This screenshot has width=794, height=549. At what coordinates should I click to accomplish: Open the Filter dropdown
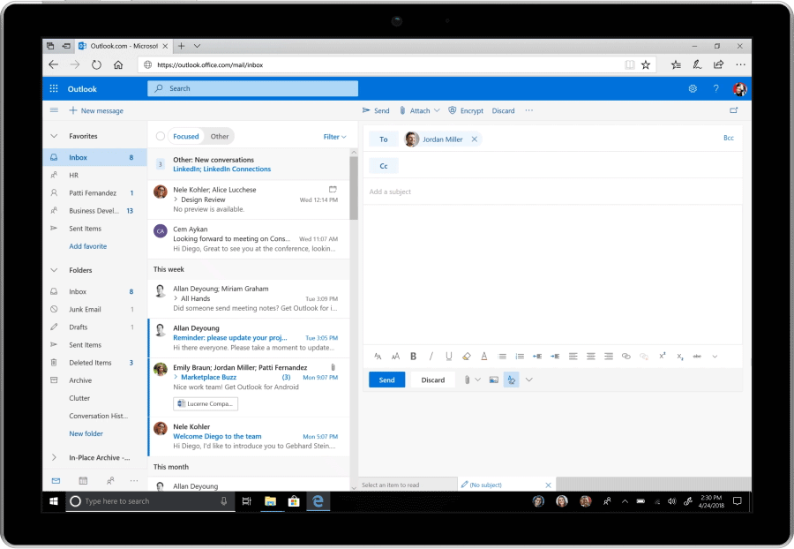(x=334, y=137)
